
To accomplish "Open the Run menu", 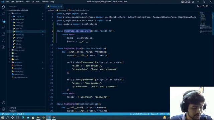I will tap(38, 2).
